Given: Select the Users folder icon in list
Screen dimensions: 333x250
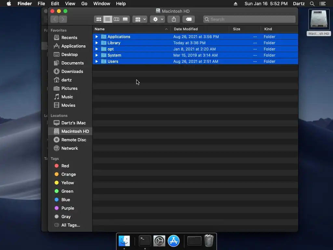Looking at the screenshot, I should coord(104,61).
